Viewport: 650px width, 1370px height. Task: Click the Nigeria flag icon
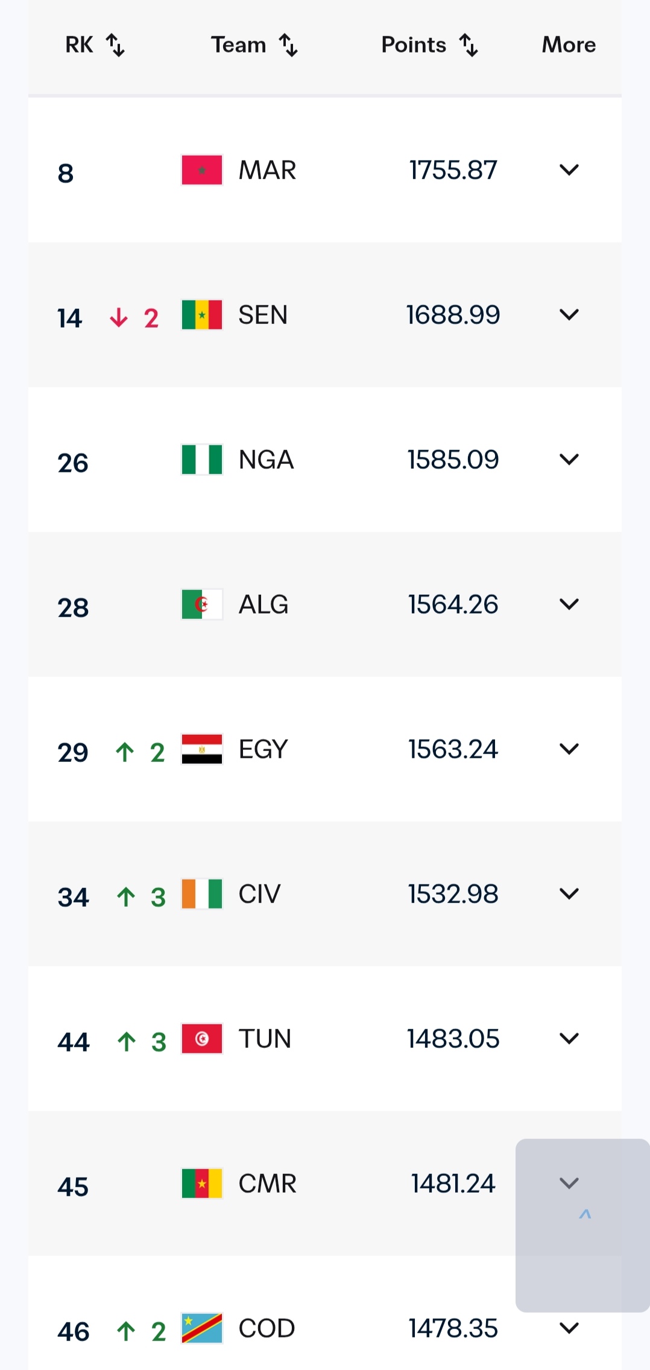pos(202,460)
